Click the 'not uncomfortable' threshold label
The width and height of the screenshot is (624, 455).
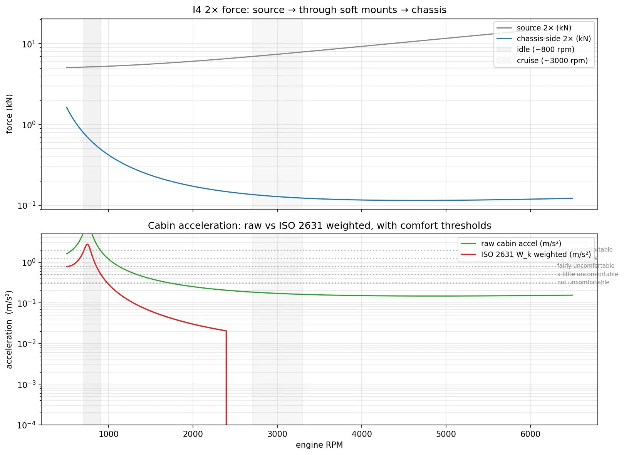click(x=583, y=282)
